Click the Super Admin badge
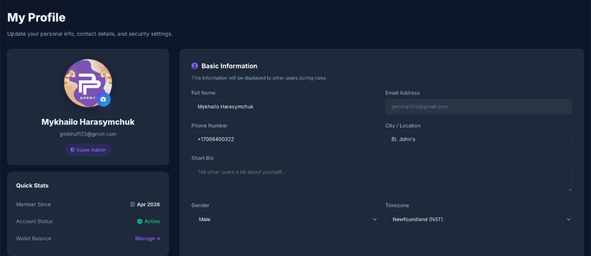 tap(88, 150)
